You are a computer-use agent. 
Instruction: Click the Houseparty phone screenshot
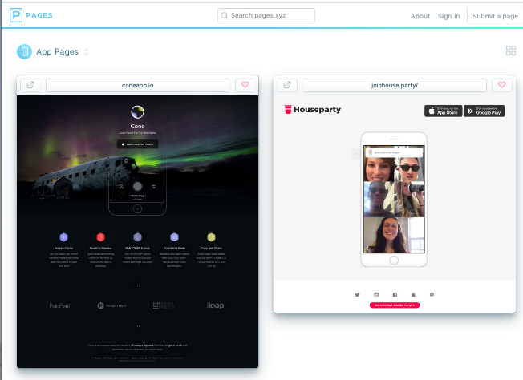pyautogui.click(x=394, y=200)
